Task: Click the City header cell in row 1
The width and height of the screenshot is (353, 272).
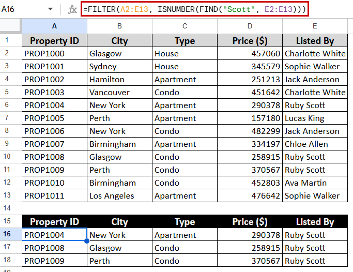Action: click(119, 40)
